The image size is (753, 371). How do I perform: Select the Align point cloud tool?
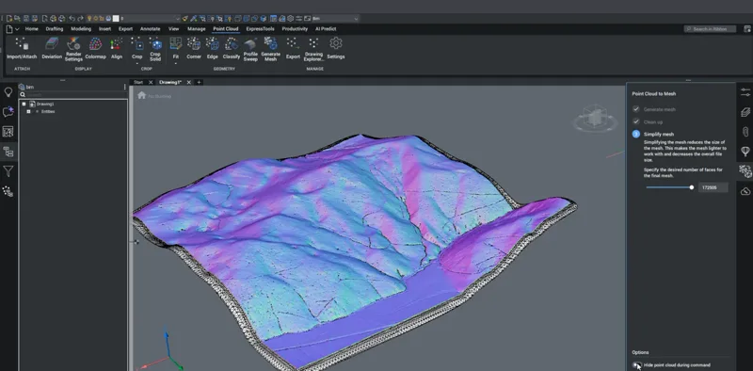(x=117, y=49)
